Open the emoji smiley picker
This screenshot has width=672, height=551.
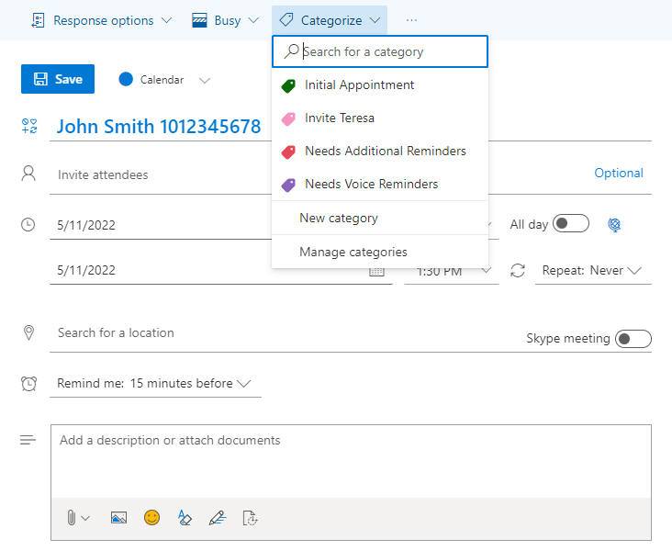151,518
